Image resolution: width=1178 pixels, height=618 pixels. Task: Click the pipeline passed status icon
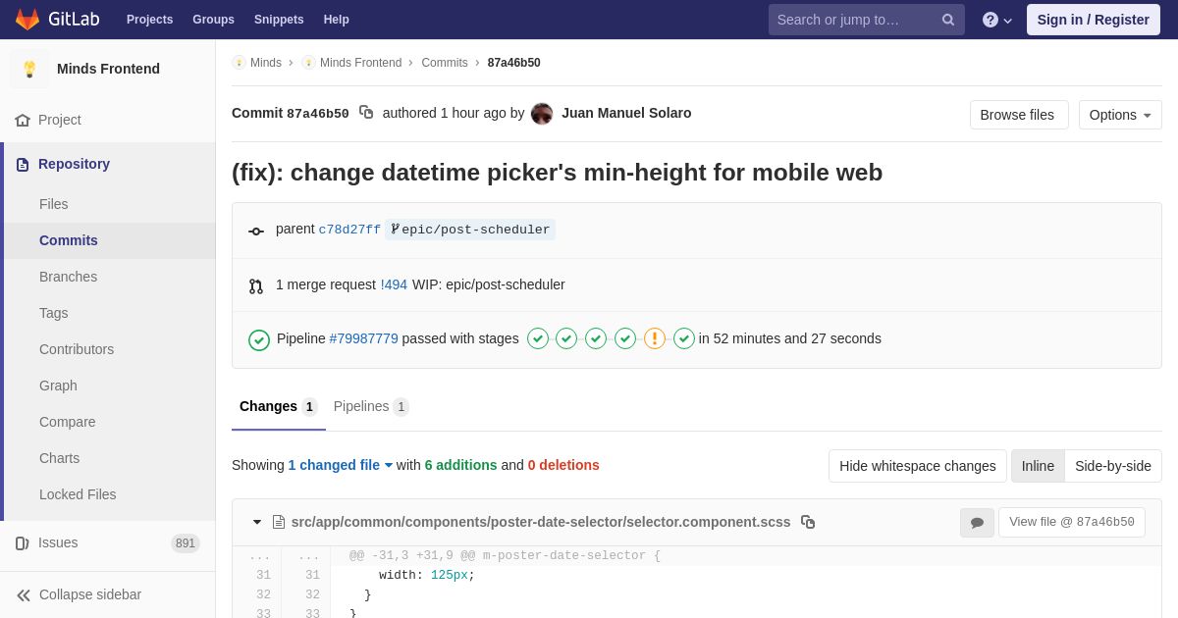tap(259, 340)
